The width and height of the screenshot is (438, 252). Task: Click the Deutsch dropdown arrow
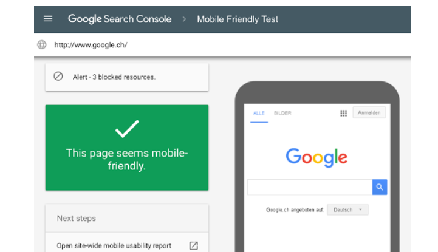(360, 209)
